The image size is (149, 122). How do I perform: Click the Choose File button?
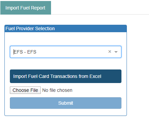click(x=25, y=90)
